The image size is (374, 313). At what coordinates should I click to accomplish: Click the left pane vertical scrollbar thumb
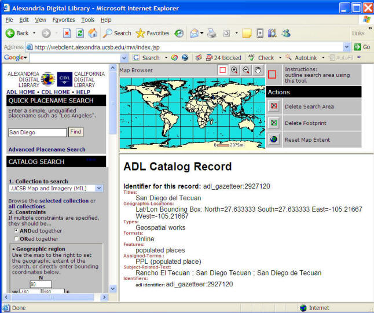tap(113, 102)
